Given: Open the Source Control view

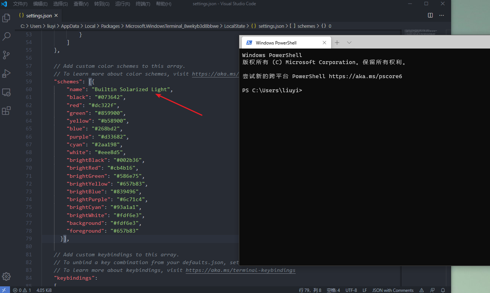Looking at the screenshot, I should coord(6,55).
